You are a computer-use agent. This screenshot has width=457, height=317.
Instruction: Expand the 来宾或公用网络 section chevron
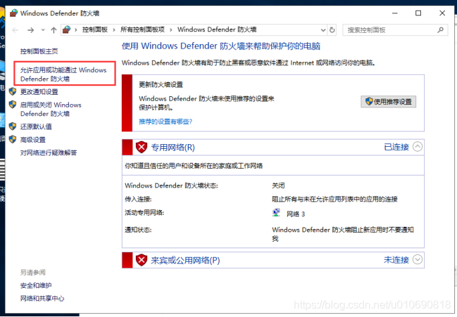[418, 260]
